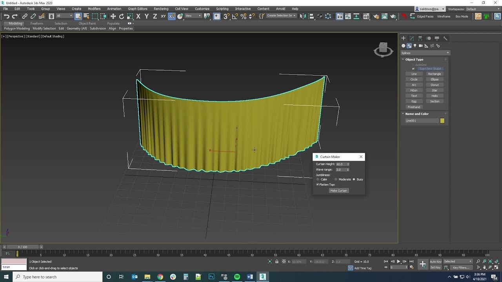The width and height of the screenshot is (502, 282).
Task: Select the Moderate jumbliness option
Action: (x=336, y=179)
